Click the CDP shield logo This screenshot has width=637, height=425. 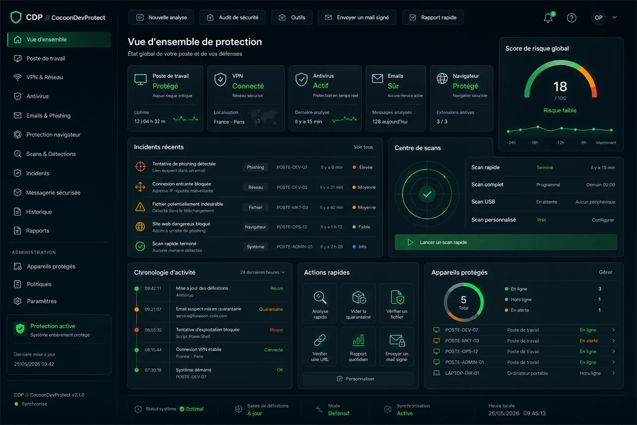point(16,17)
